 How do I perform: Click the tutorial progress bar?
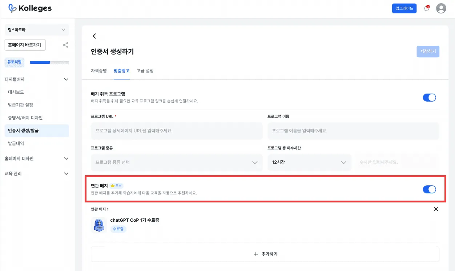pos(49,62)
